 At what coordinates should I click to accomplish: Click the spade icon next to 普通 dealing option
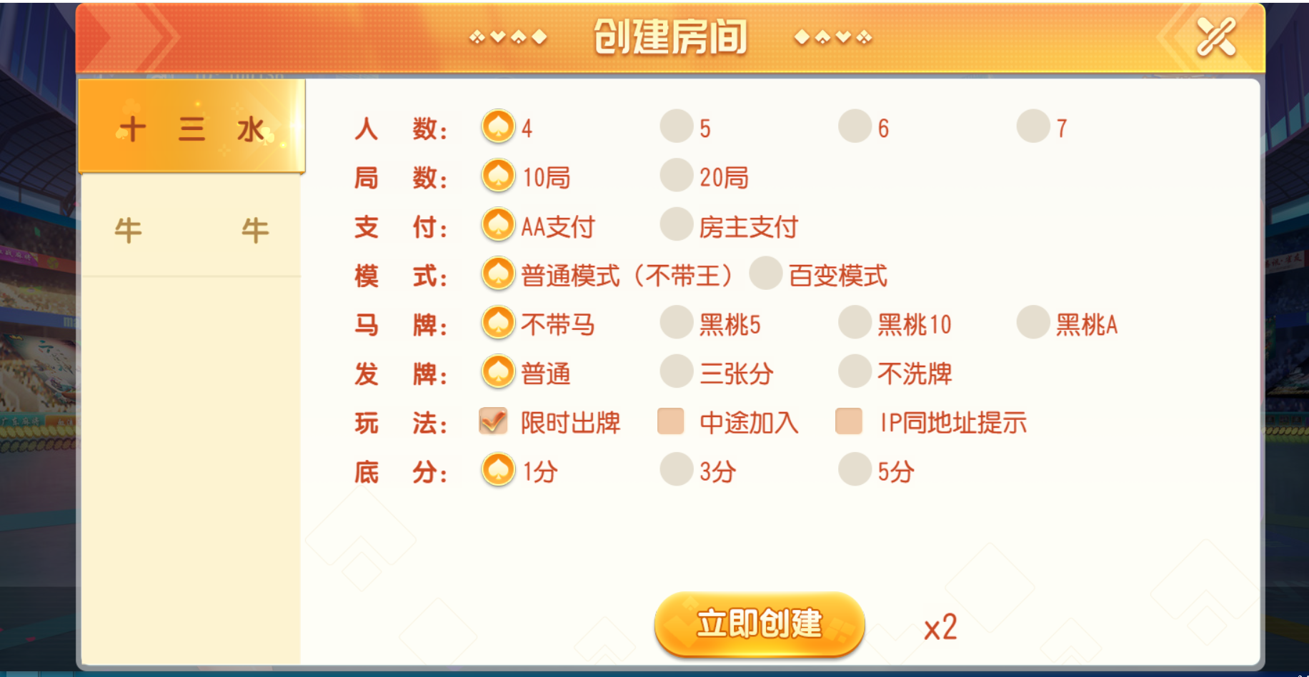[498, 372]
